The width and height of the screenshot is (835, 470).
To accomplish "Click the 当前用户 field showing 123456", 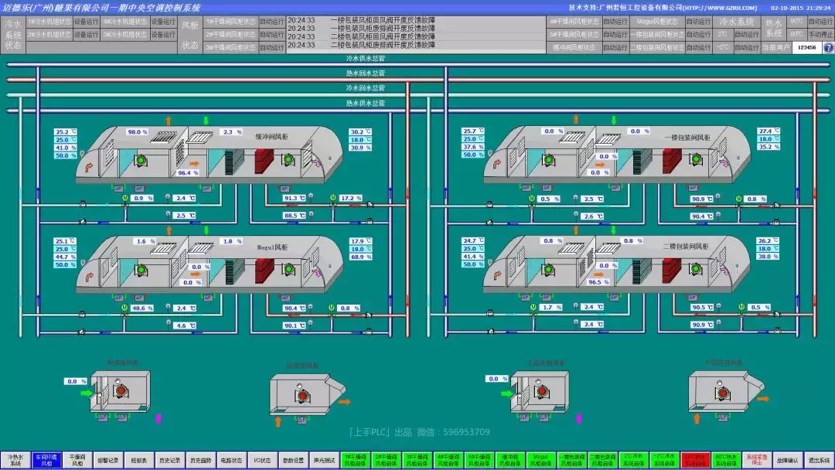I will (807, 47).
